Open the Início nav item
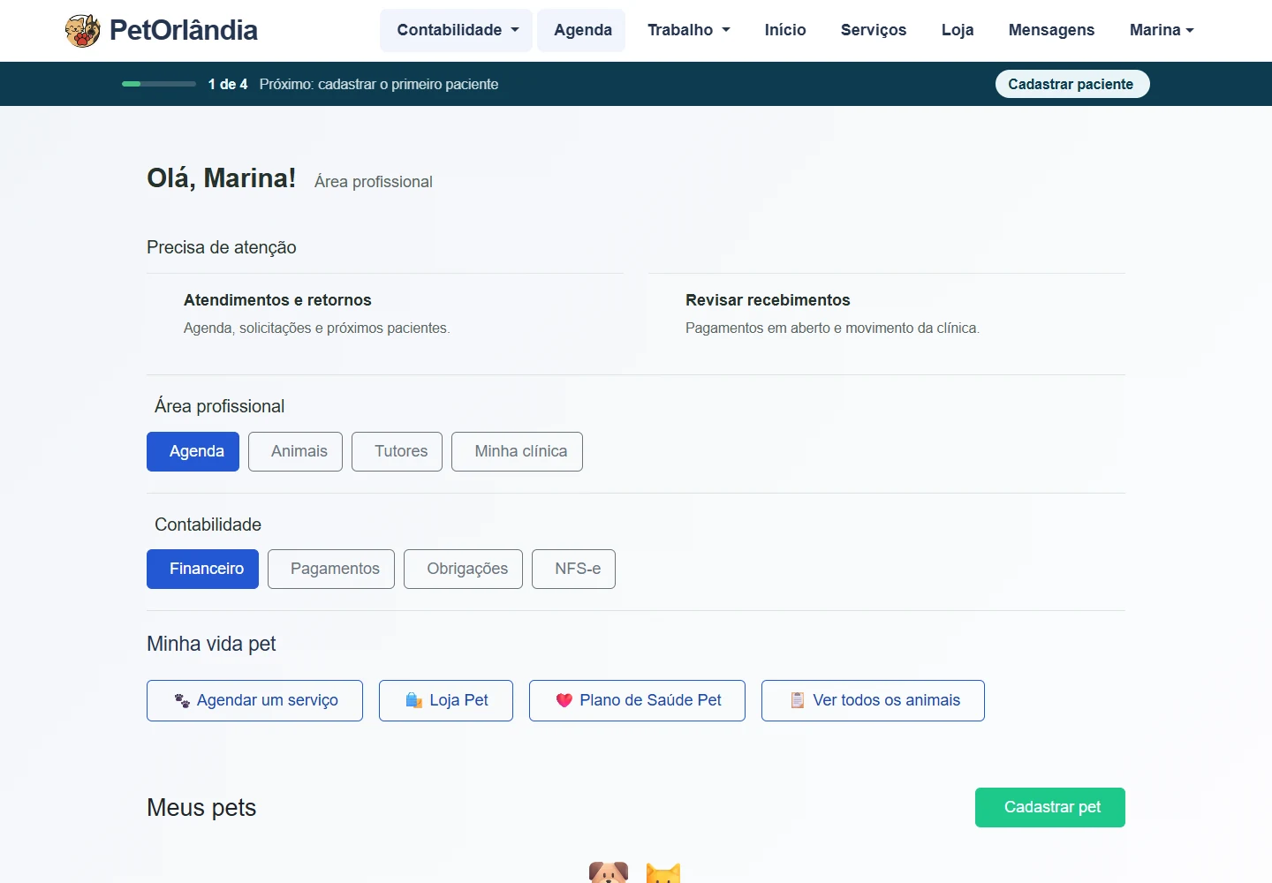1272x883 pixels. 785,30
